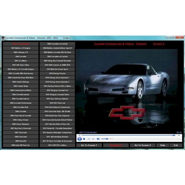Pause the playing video
The image size is (185, 185).
tap(80, 139)
